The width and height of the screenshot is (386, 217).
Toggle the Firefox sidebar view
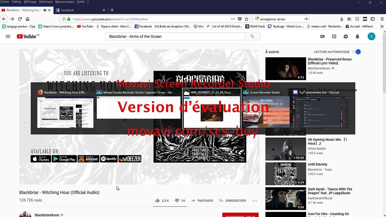point(373,19)
